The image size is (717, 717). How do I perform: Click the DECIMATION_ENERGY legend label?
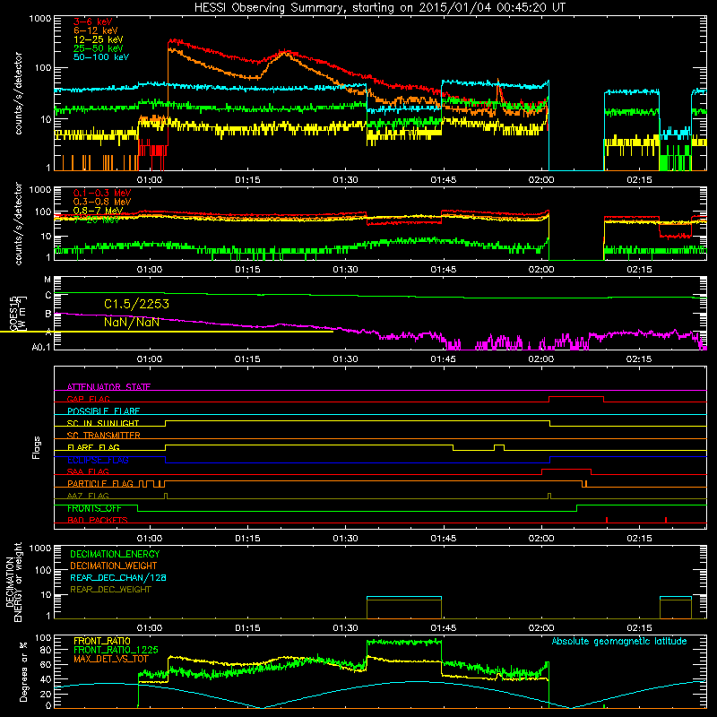(115, 554)
